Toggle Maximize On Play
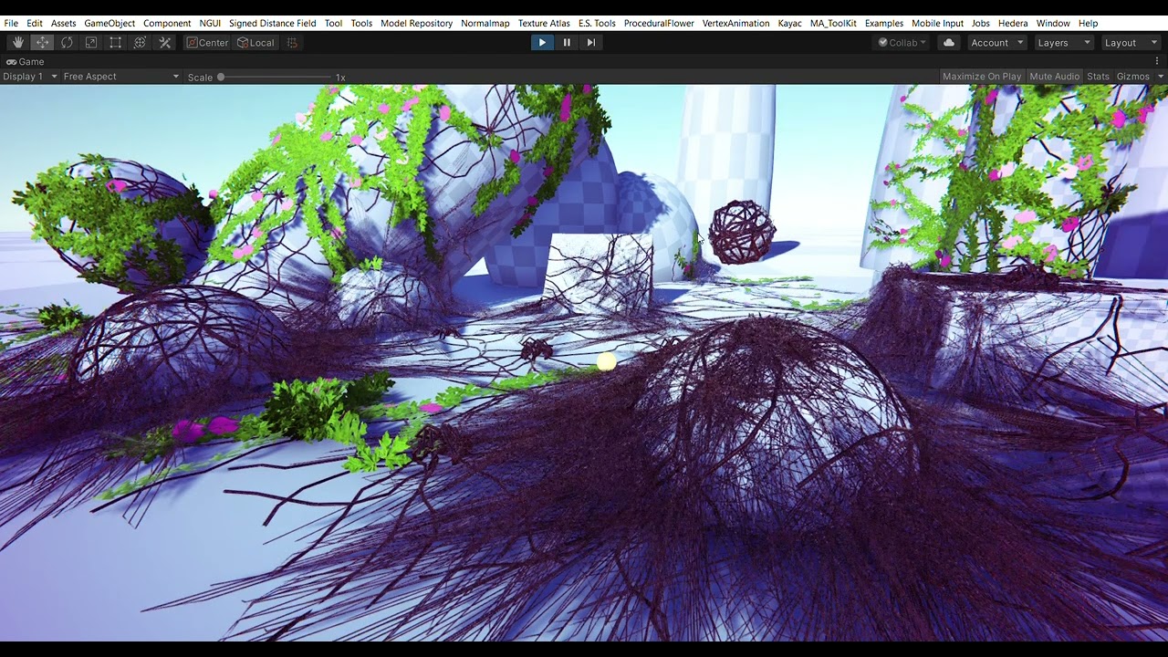This screenshot has height=657, width=1168. [x=982, y=77]
